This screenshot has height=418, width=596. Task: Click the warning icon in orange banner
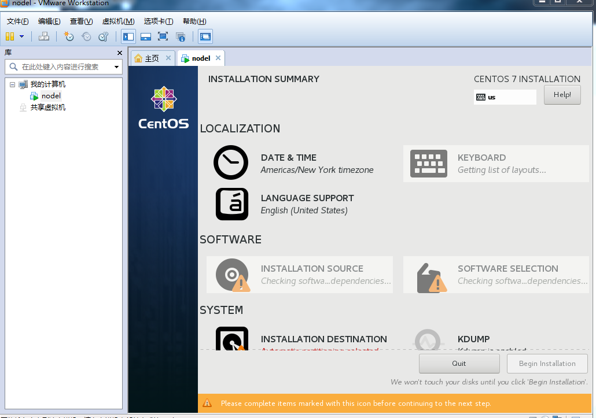click(207, 403)
